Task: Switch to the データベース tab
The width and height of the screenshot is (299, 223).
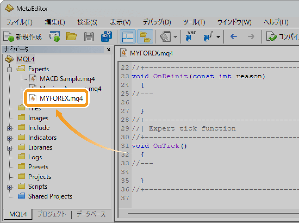Action: click(x=91, y=214)
